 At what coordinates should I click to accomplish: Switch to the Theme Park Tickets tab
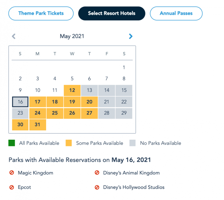pos(41,14)
